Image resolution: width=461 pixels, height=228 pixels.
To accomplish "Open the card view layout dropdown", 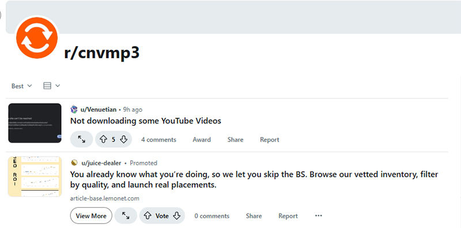I will tap(52, 86).
